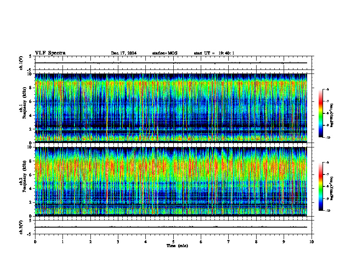Click the '-7' tick on ch.1 colorbar
The image size is (351, 271).
tap(327, 101)
